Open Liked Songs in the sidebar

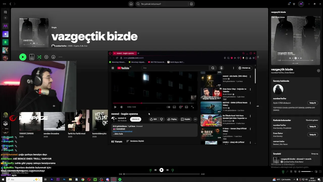5,34
